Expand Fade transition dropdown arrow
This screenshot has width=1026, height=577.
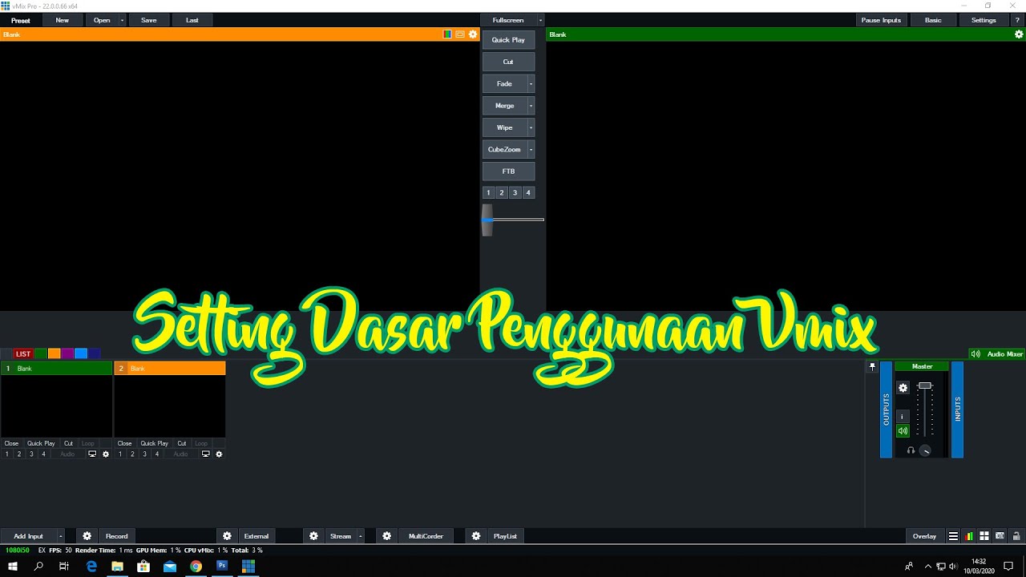click(x=531, y=83)
